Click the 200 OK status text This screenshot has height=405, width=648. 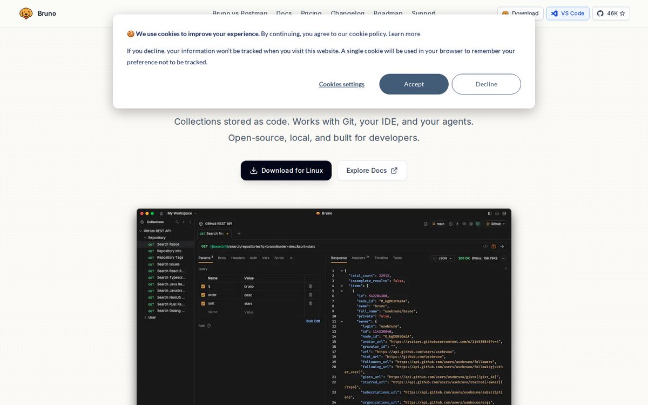(464, 258)
